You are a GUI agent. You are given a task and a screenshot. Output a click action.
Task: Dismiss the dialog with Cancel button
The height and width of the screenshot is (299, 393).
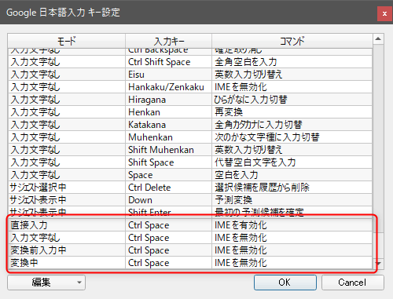click(353, 283)
